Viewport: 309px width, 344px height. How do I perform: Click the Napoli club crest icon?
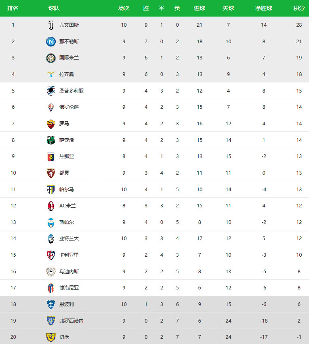coord(50,42)
